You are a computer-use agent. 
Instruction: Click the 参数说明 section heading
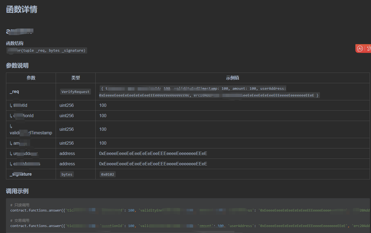17,66
